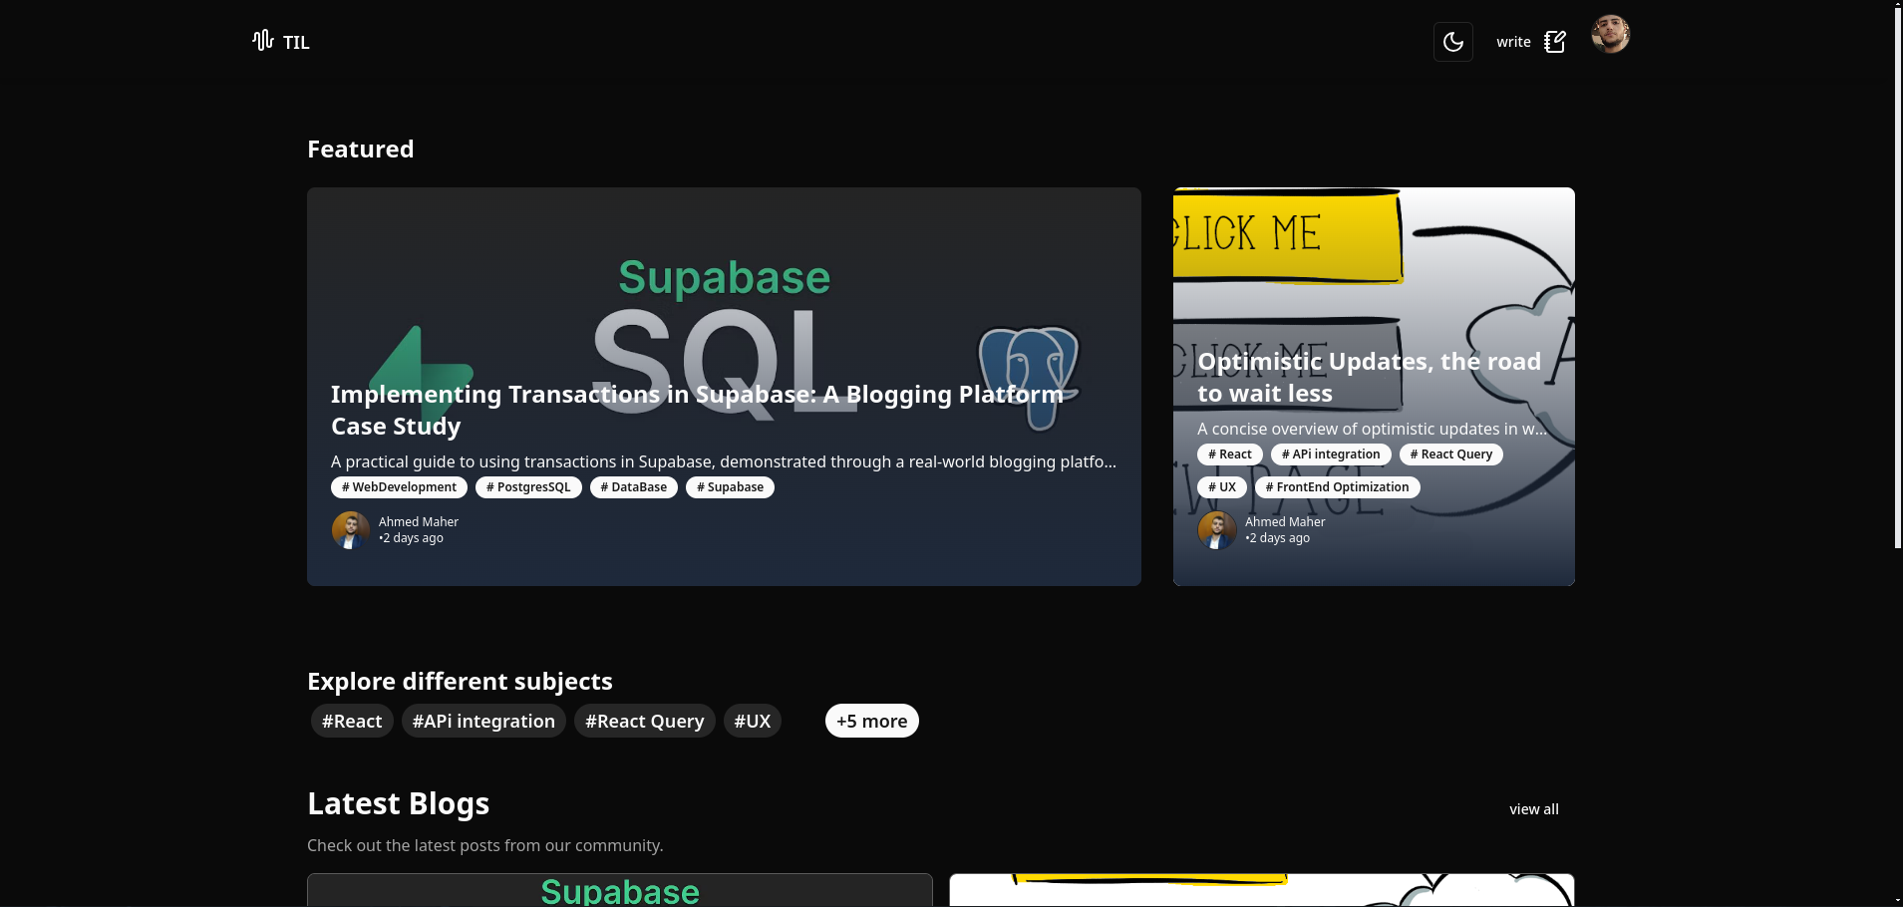Open the Supabase thumbnail in Latest Blogs
The image size is (1903, 907).
click(620, 890)
